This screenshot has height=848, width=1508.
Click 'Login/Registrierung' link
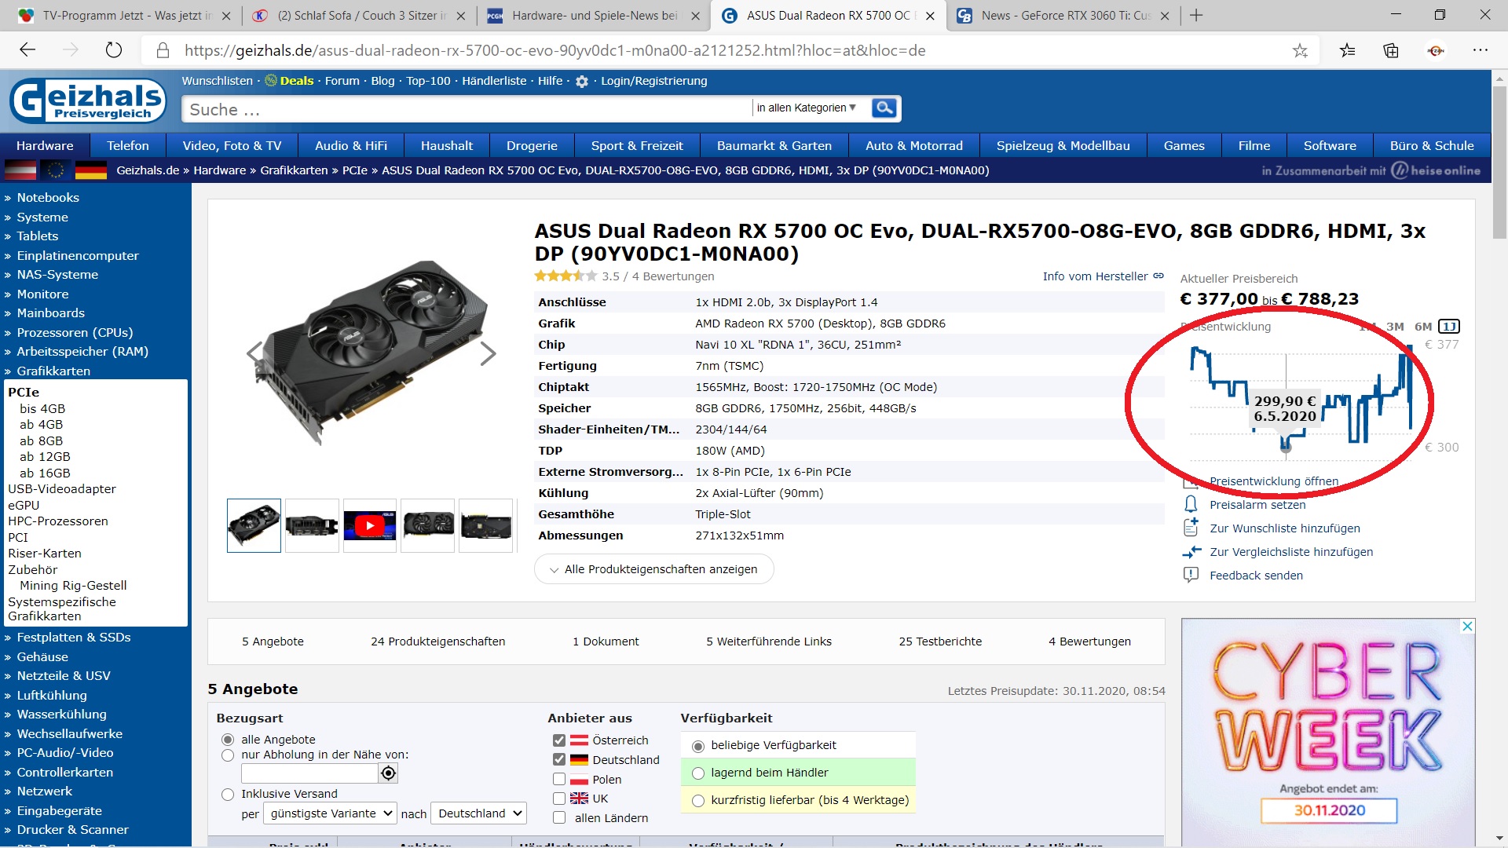654,81
